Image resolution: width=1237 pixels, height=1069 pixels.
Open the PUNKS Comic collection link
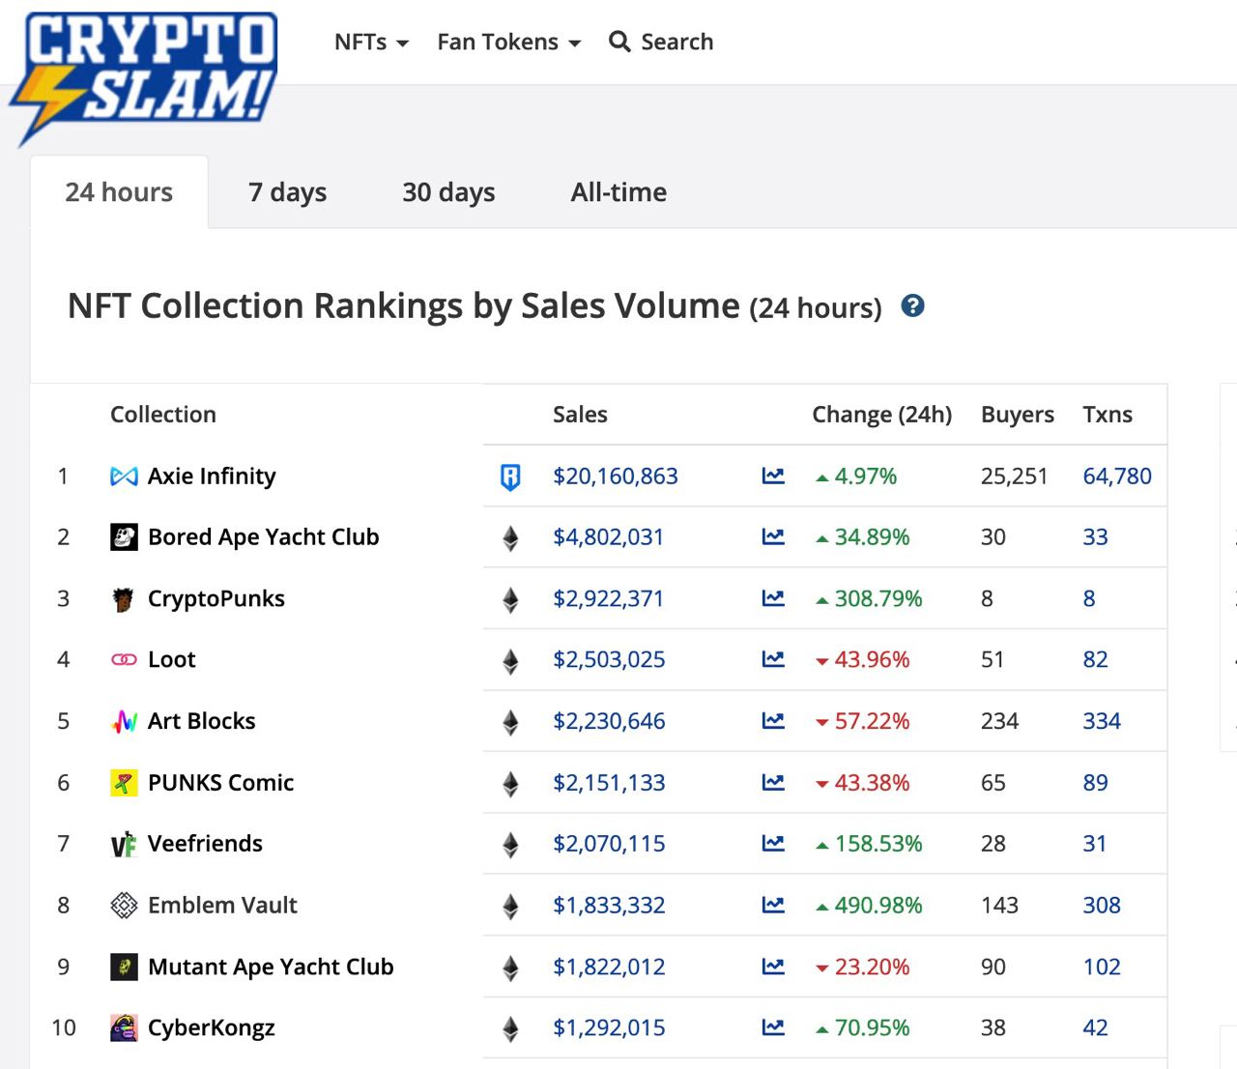(220, 783)
